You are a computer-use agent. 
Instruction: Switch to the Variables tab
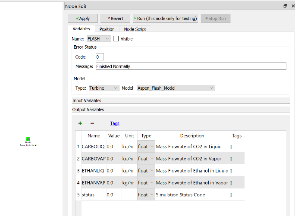(81, 29)
